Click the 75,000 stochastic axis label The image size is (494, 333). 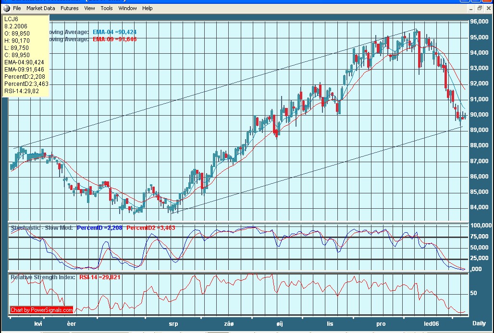(x=479, y=237)
